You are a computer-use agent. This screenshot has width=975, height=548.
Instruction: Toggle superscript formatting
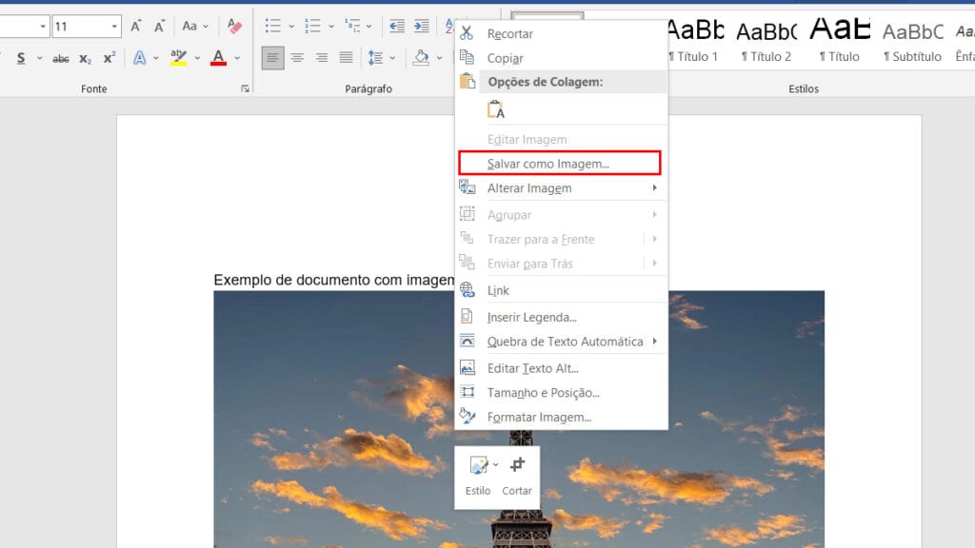coord(109,58)
